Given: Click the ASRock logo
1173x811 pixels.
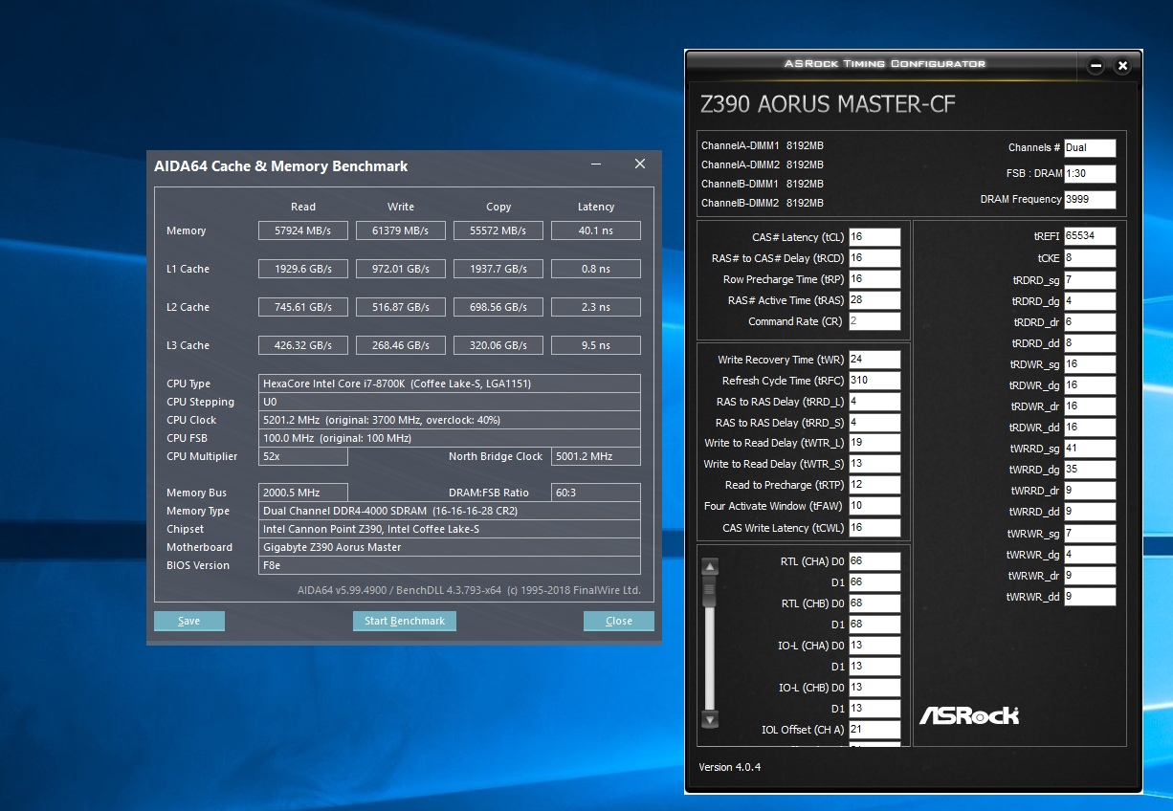Looking at the screenshot, I should (969, 715).
